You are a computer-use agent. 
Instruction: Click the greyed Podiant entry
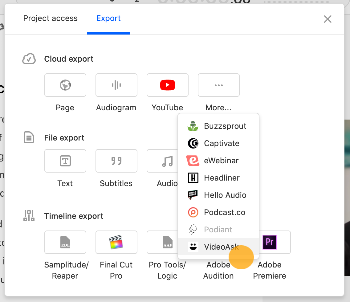pos(218,230)
